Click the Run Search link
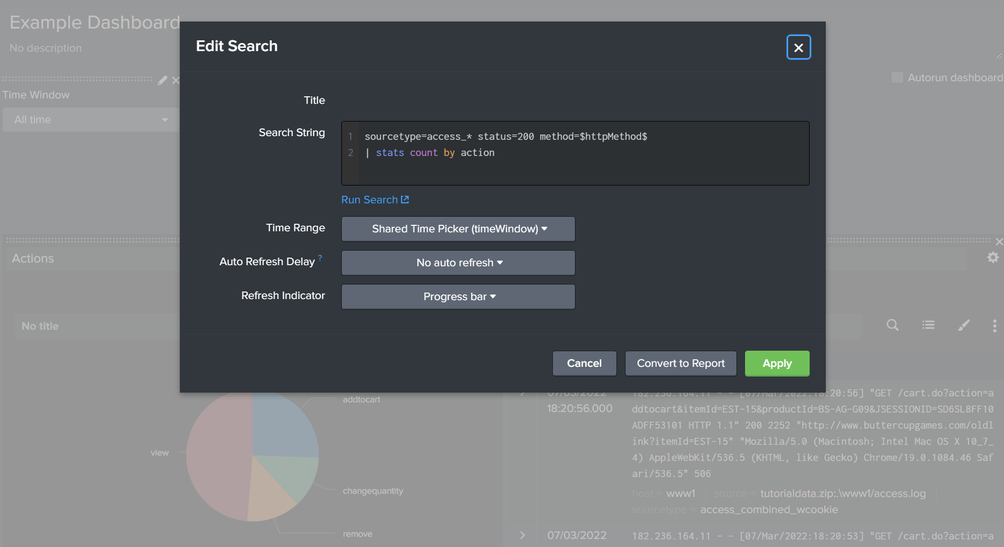Screen dimensions: 1004x547 pos(370,199)
